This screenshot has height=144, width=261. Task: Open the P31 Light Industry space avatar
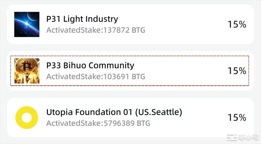(27, 24)
